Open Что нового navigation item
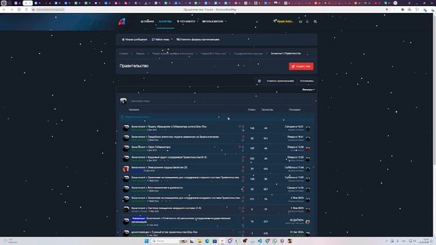This screenshot has height=245, width=436. tap(186, 21)
